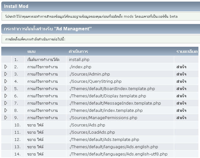This screenshot has width=200, height=158.
Task: Click the ดำเนินการ column header
Action: tap(78, 51)
